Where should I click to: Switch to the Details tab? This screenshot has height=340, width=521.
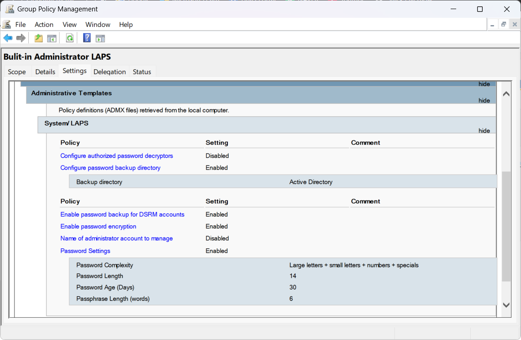(45, 72)
